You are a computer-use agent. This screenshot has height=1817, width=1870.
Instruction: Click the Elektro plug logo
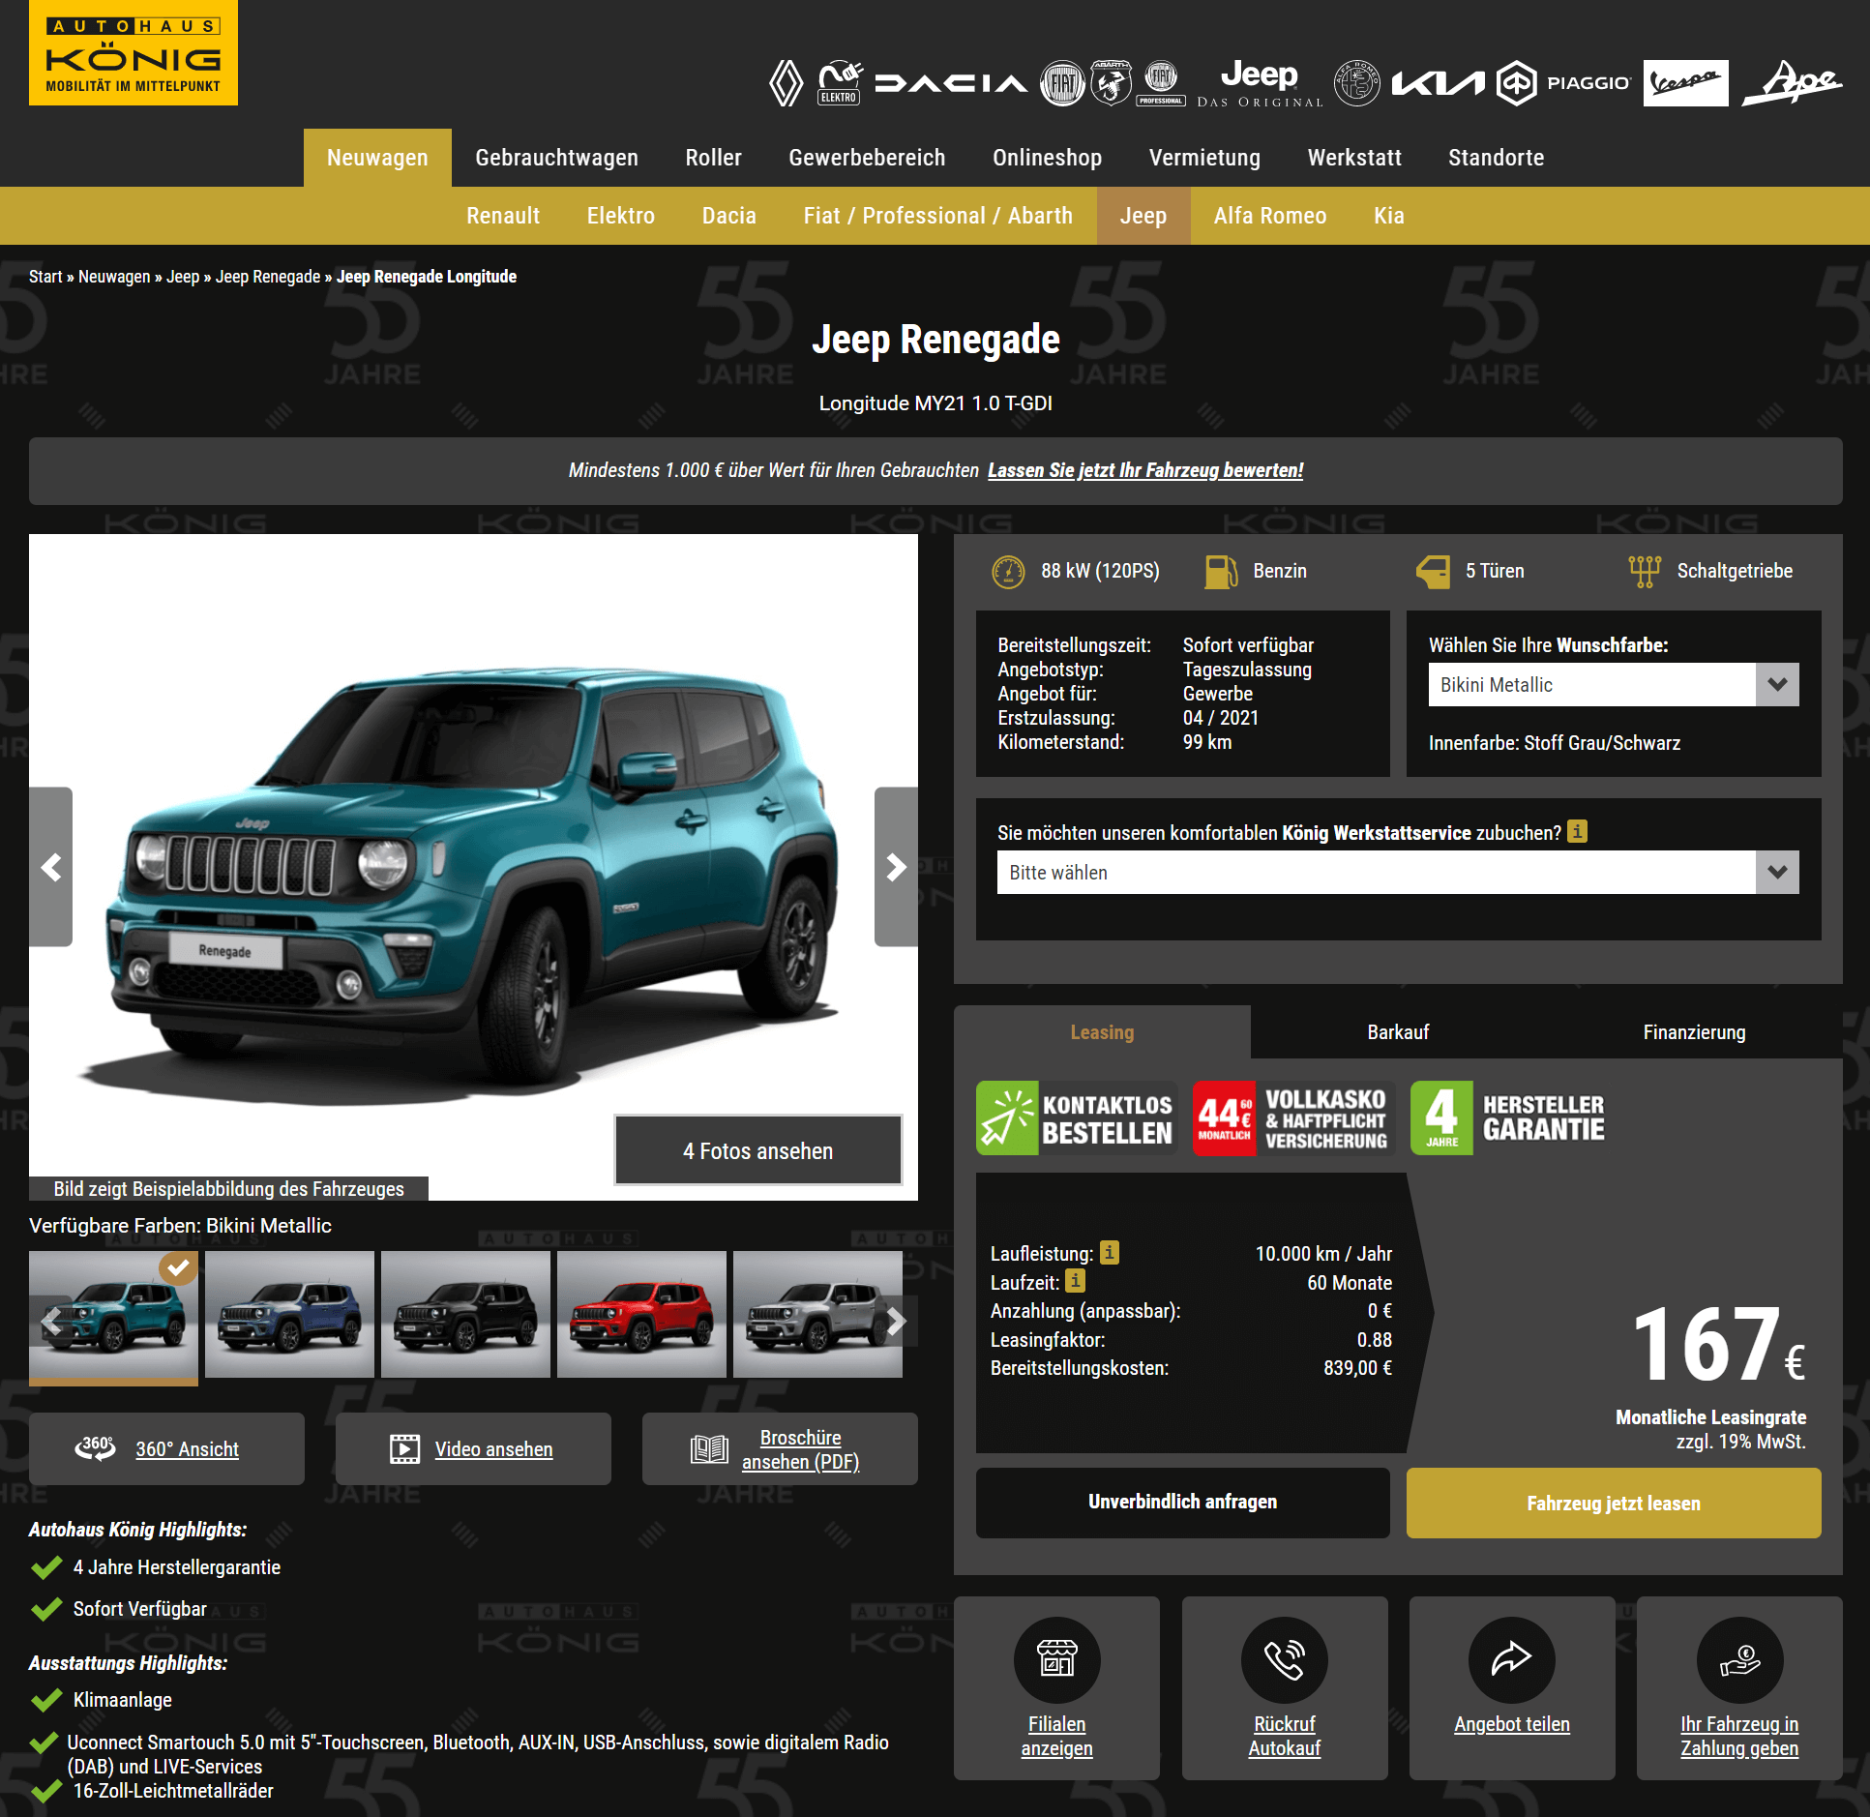(x=839, y=84)
